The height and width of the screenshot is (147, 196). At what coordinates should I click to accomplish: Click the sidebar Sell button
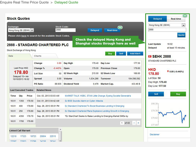pyautogui.click(x=156, y=94)
